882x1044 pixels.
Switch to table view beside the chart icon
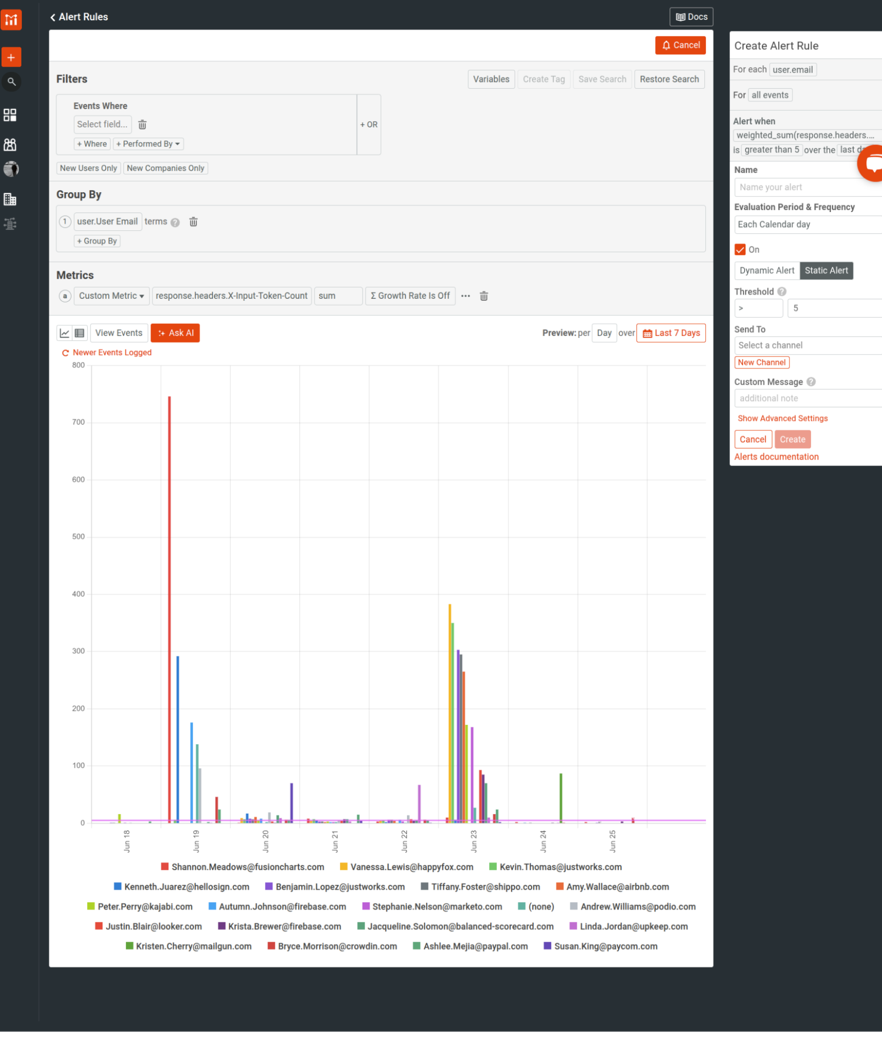click(79, 333)
